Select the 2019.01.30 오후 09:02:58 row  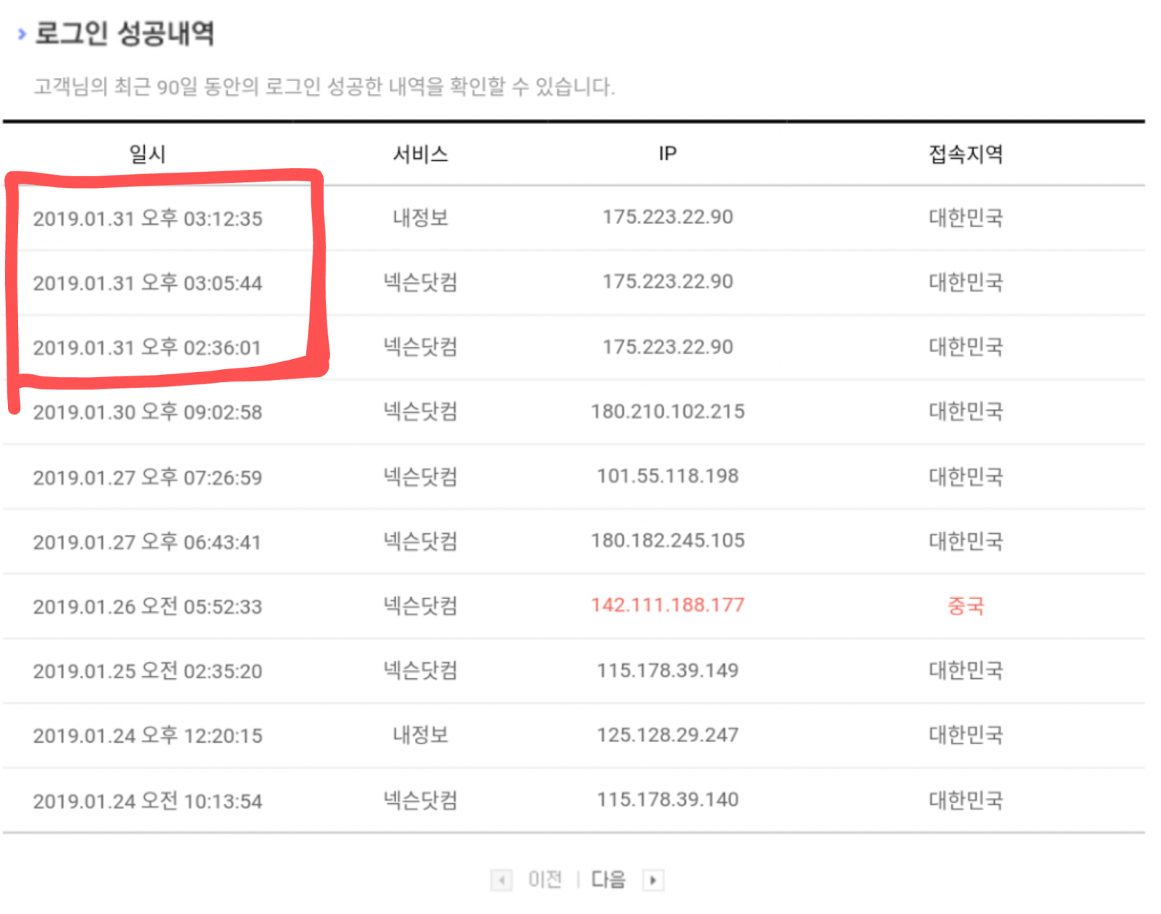pos(149,412)
